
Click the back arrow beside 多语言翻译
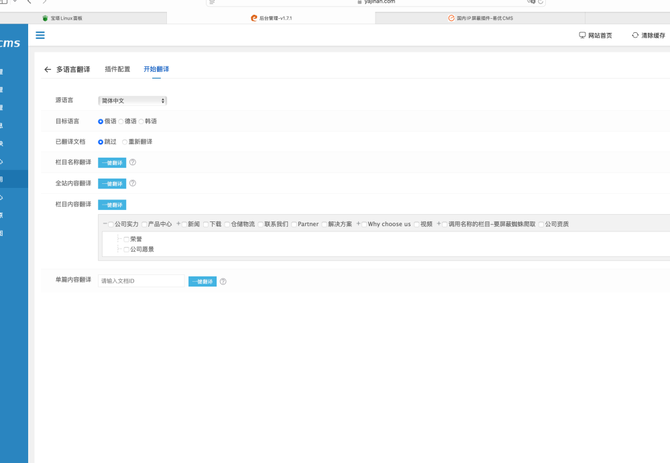click(48, 69)
